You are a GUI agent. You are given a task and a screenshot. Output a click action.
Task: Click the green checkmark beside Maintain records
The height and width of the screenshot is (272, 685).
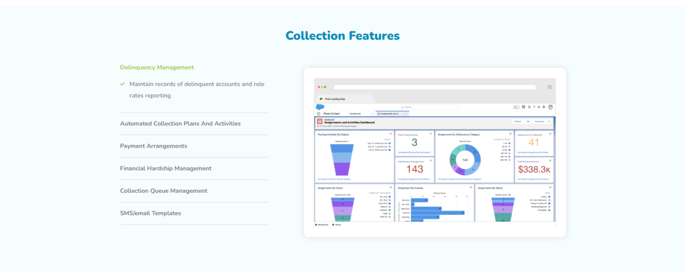pyautogui.click(x=122, y=84)
